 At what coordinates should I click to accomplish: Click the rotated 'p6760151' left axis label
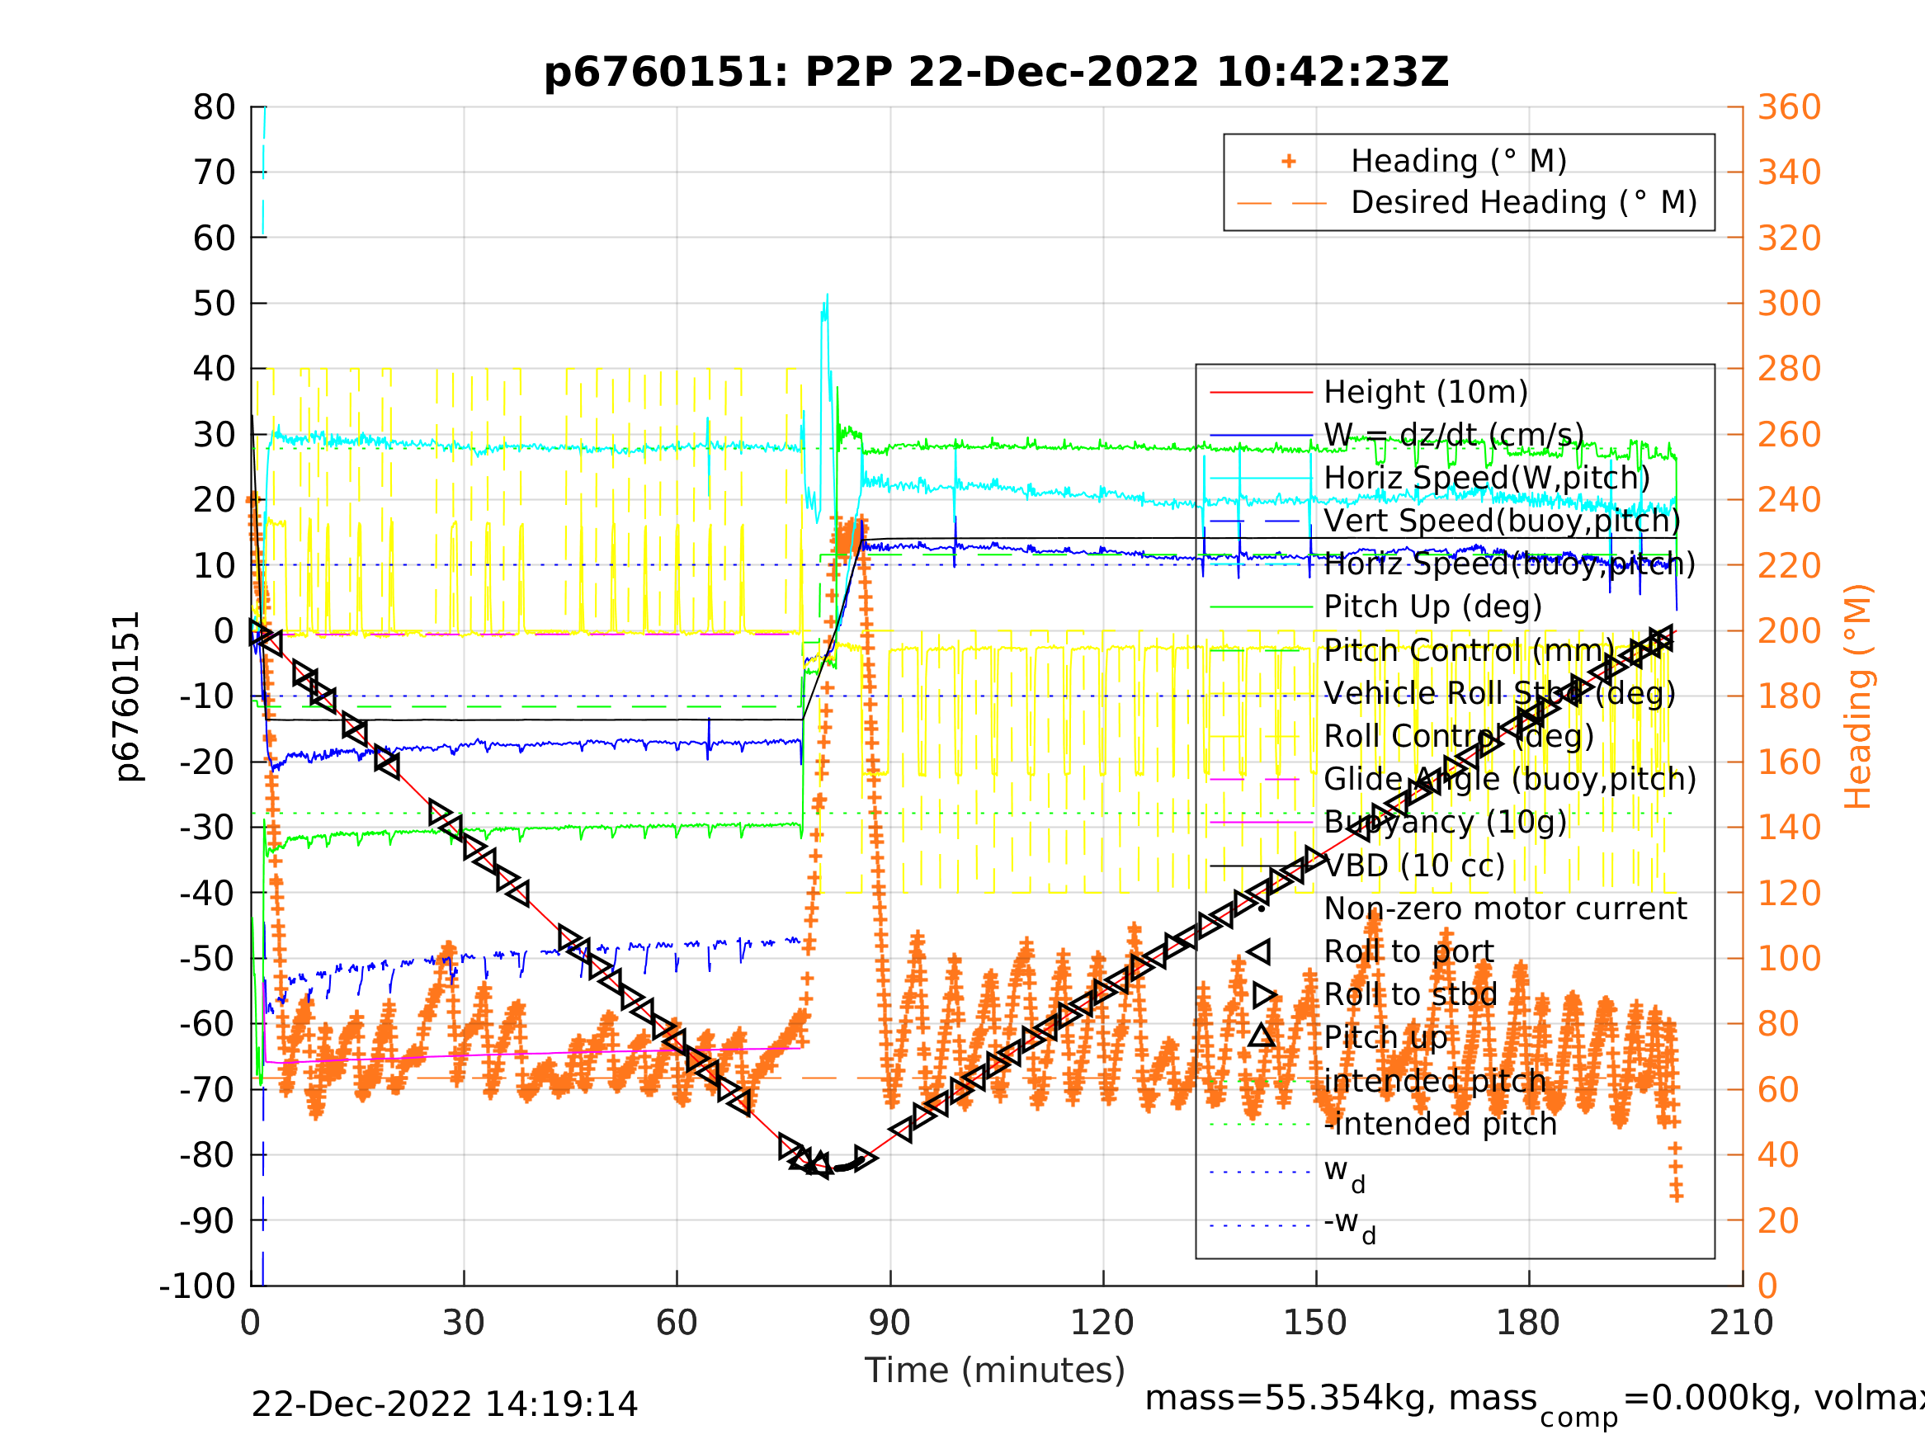click(x=127, y=696)
